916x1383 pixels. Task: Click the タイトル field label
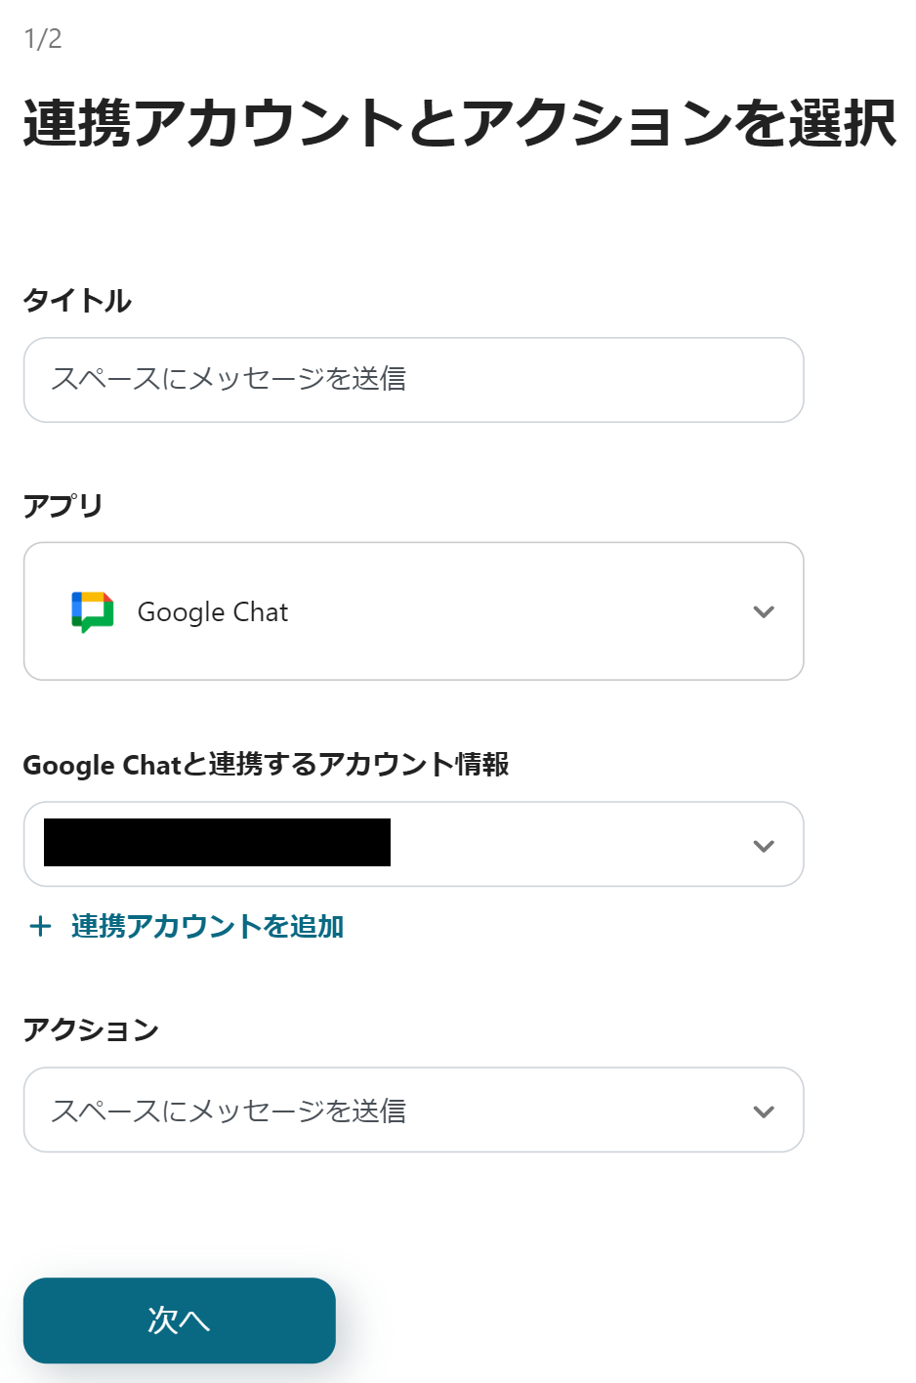click(x=77, y=300)
